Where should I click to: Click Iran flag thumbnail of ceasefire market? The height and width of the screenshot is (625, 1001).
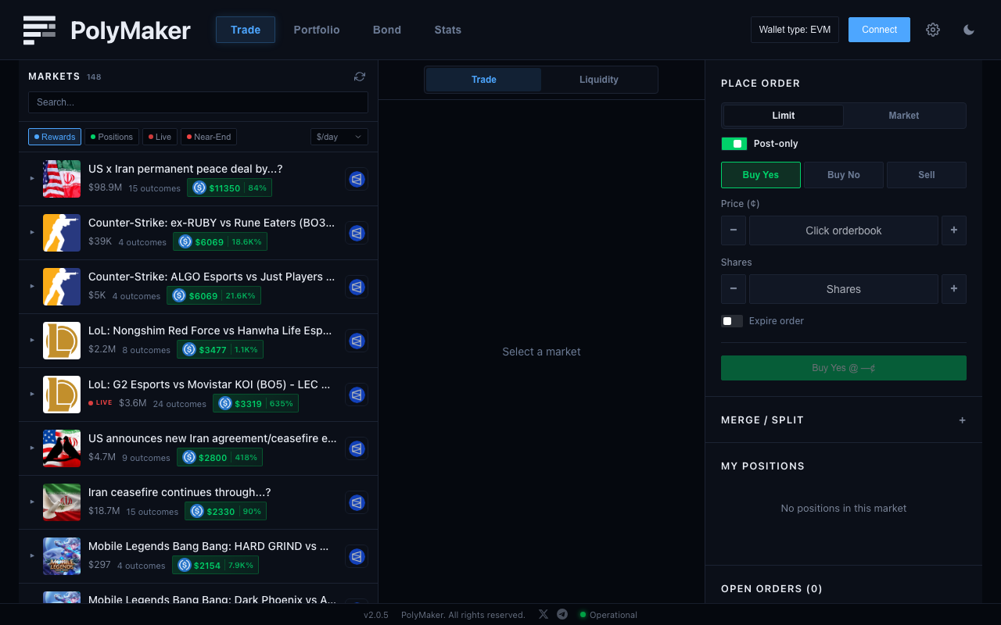tap(62, 502)
